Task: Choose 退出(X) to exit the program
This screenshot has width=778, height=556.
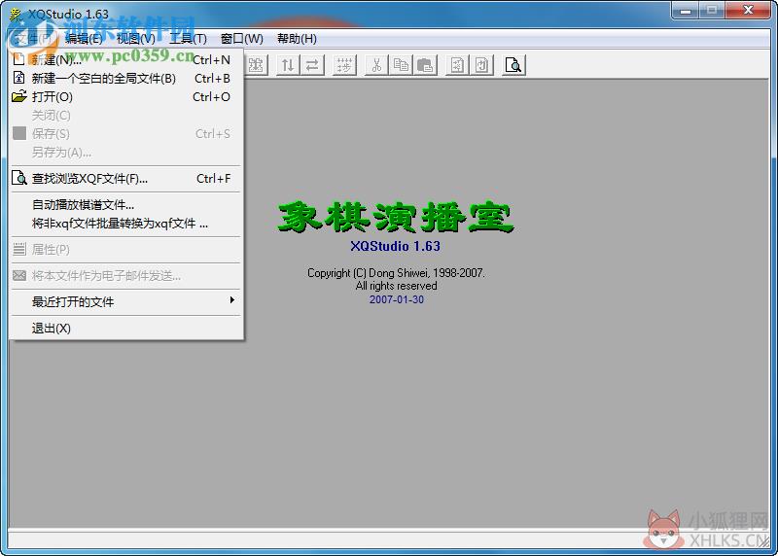Action: point(126,328)
